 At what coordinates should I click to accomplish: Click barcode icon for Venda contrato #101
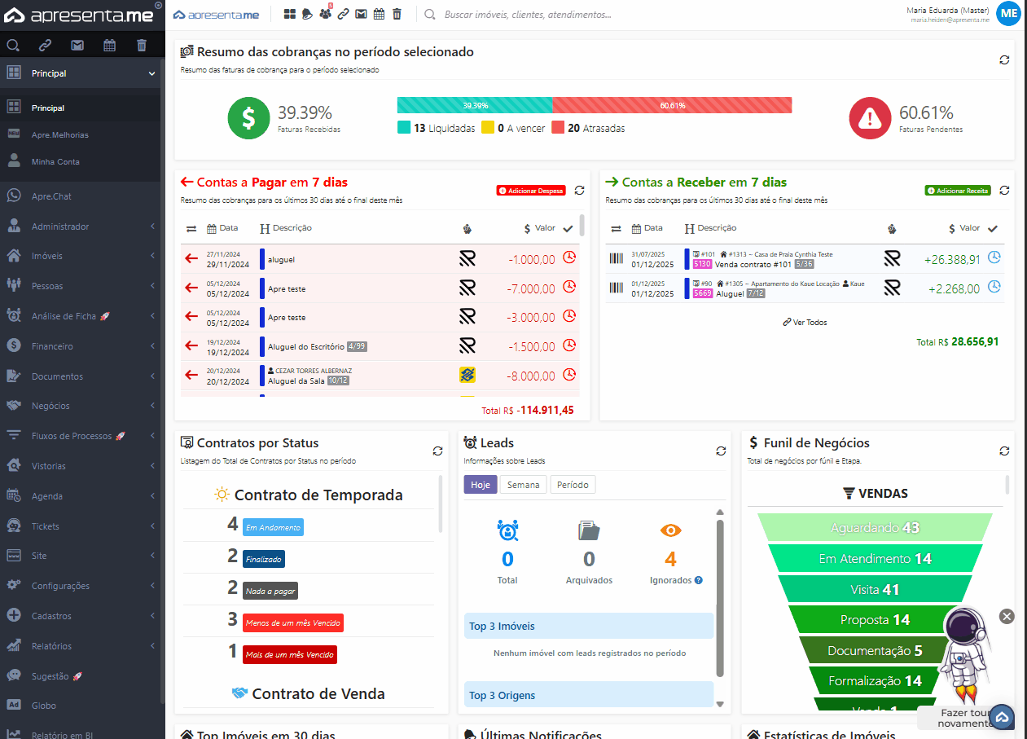pos(617,258)
